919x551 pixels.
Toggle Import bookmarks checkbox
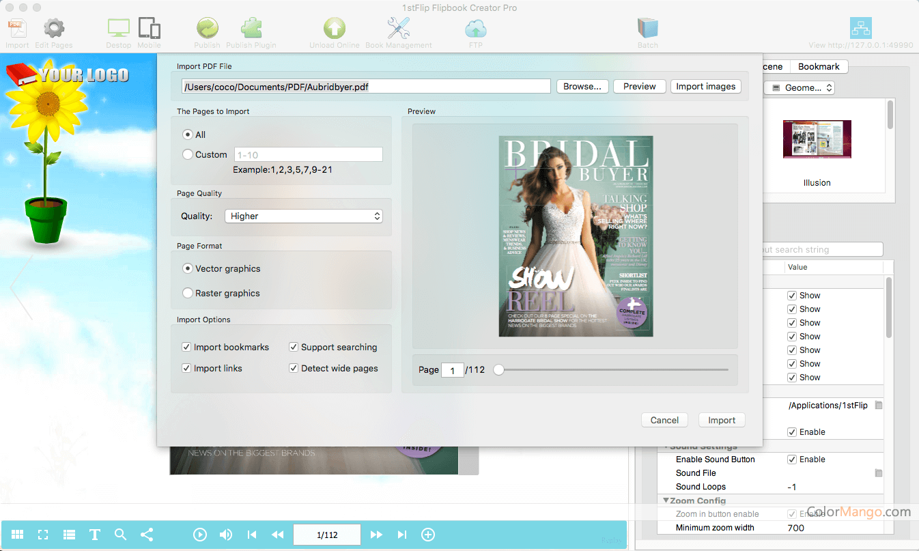point(186,347)
